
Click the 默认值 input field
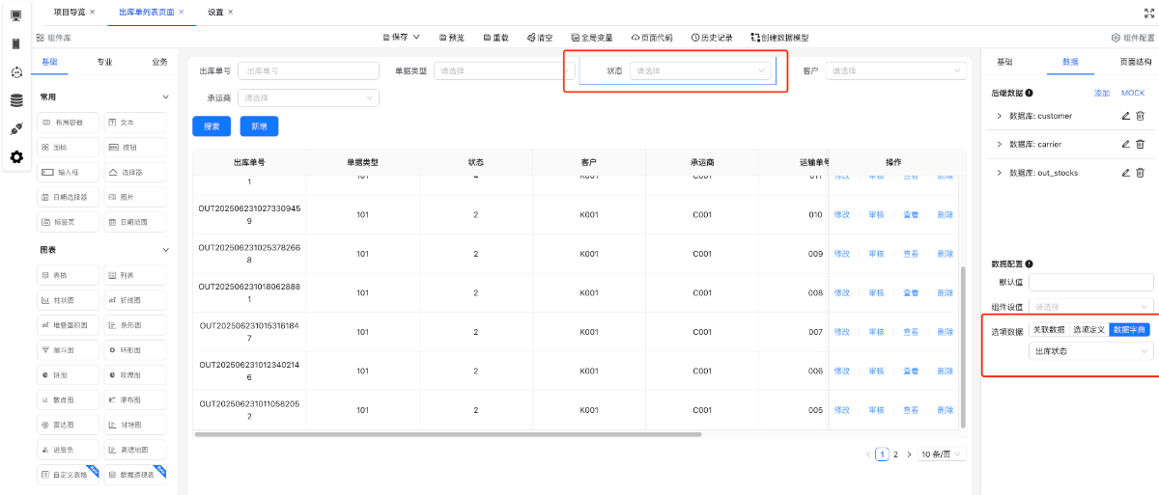[x=1091, y=282]
